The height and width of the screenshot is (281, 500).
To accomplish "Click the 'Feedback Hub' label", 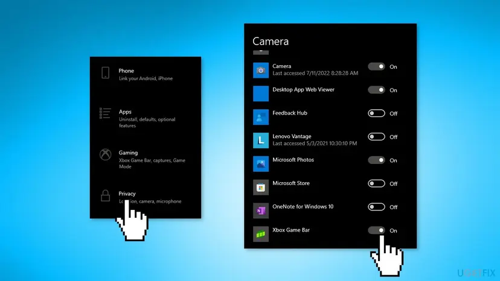I will pos(289,113).
